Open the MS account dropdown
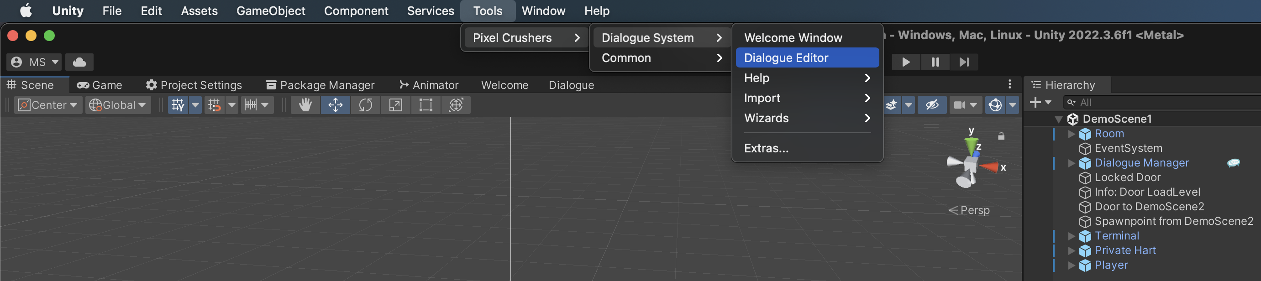Screen dimensions: 1261x281 click(x=34, y=62)
